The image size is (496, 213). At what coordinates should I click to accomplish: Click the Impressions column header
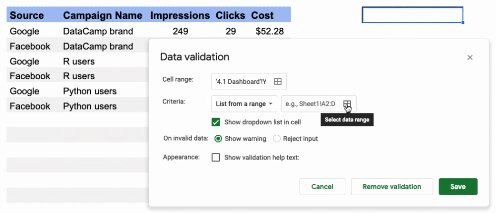[x=180, y=15]
